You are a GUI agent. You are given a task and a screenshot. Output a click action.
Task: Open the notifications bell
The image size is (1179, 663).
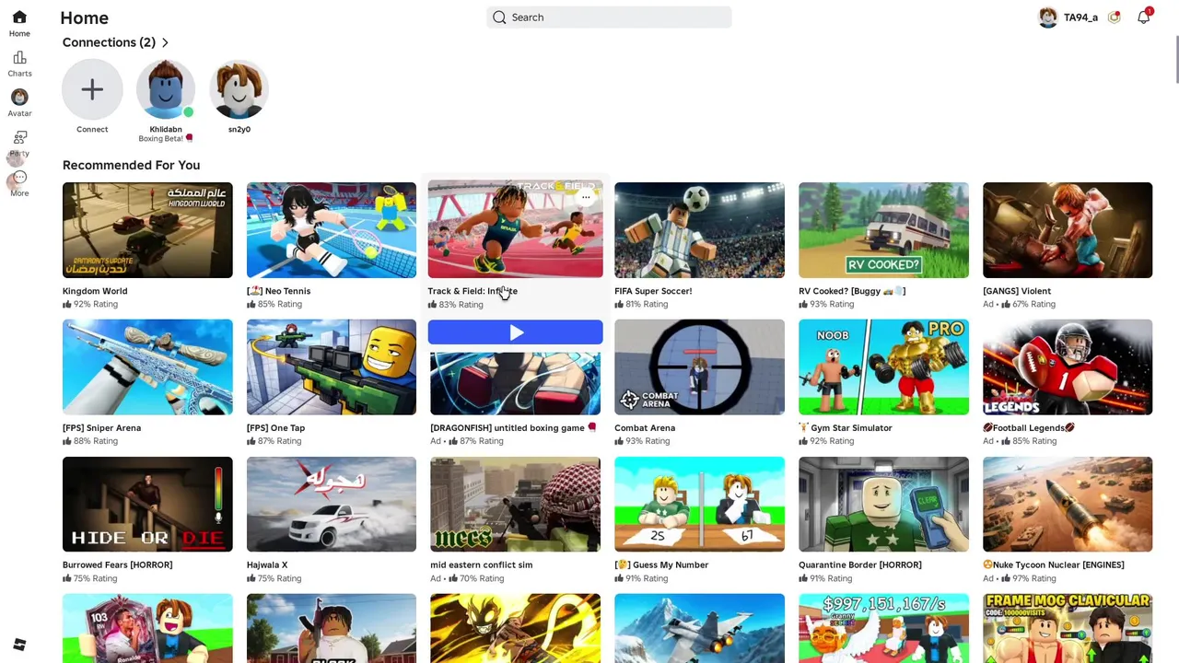pyautogui.click(x=1143, y=17)
